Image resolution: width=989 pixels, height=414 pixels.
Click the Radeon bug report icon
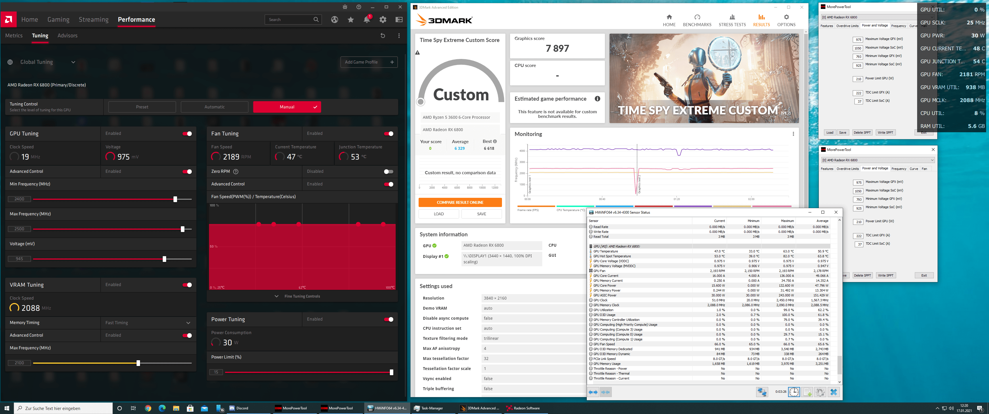tap(345, 7)
